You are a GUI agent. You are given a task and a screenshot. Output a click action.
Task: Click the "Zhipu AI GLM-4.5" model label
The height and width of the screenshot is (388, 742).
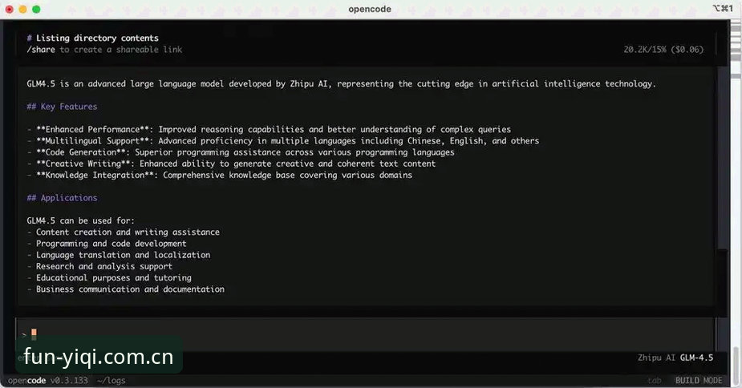[x=675, y=358]
